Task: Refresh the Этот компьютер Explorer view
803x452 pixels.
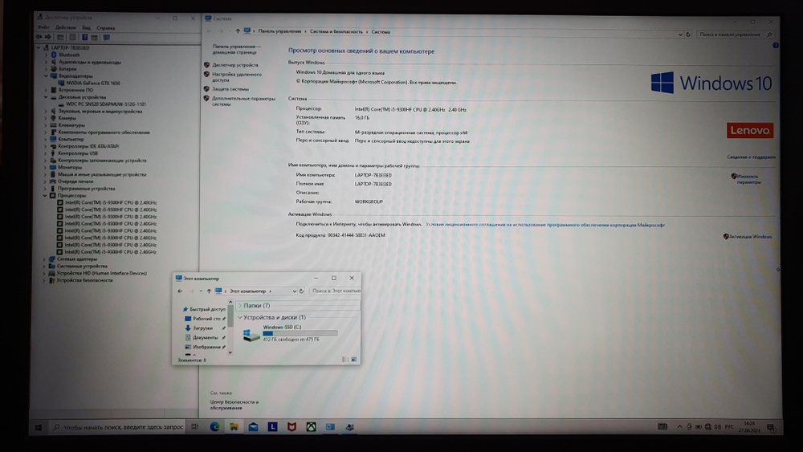Action: 301,291
